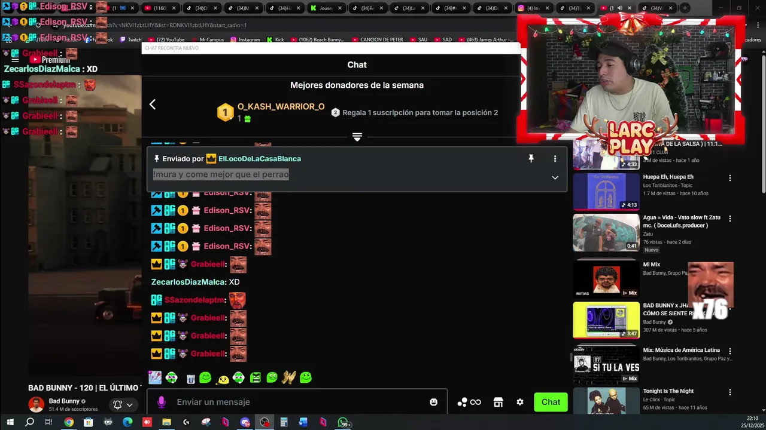Open a new browser tab with plus
The image size is (766, 430).
click(685, 8)
